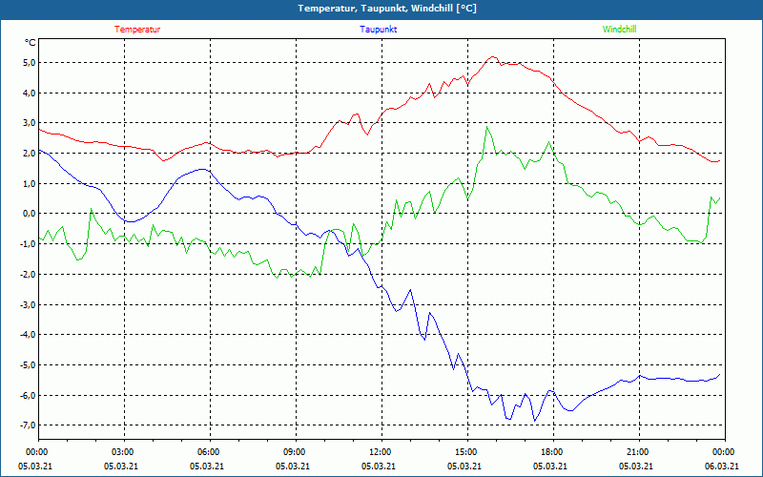Click the -7,0 y-axis value
This screenshot has width=763, height=477.
pos(28,425)
